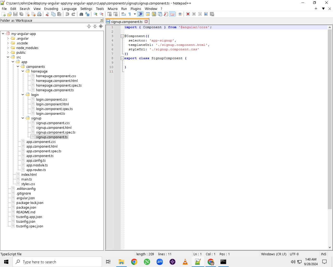
Task: Open Google Chrome from the taskbar
Action: 134,262
